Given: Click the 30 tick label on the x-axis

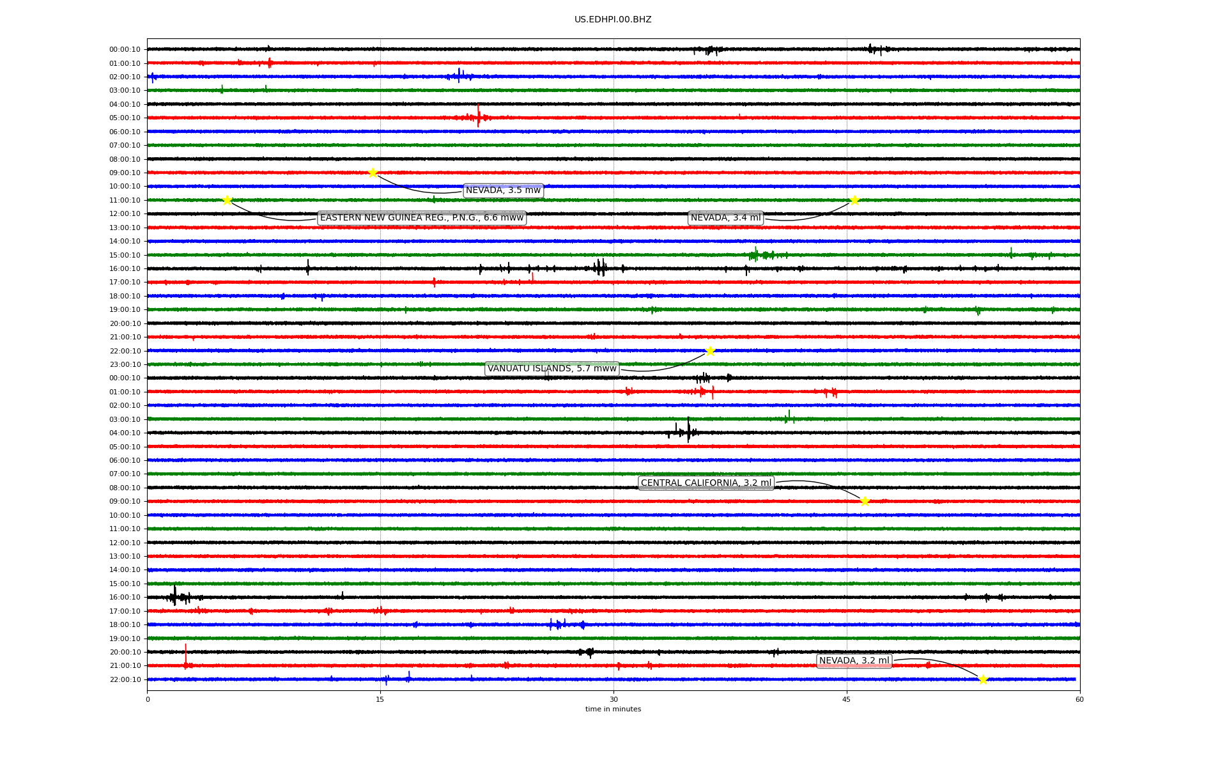Looking at the screenshot, I should click(x=613, y=699).
